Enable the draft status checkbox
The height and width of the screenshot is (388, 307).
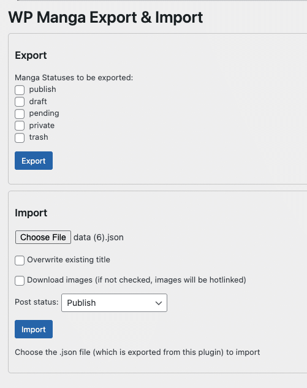coord(20,102)
